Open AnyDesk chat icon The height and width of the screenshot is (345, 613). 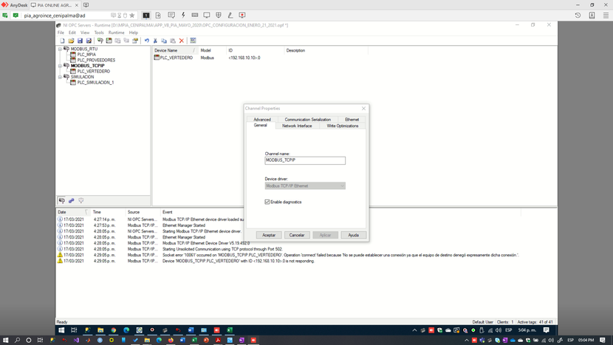tap(171, 16)
